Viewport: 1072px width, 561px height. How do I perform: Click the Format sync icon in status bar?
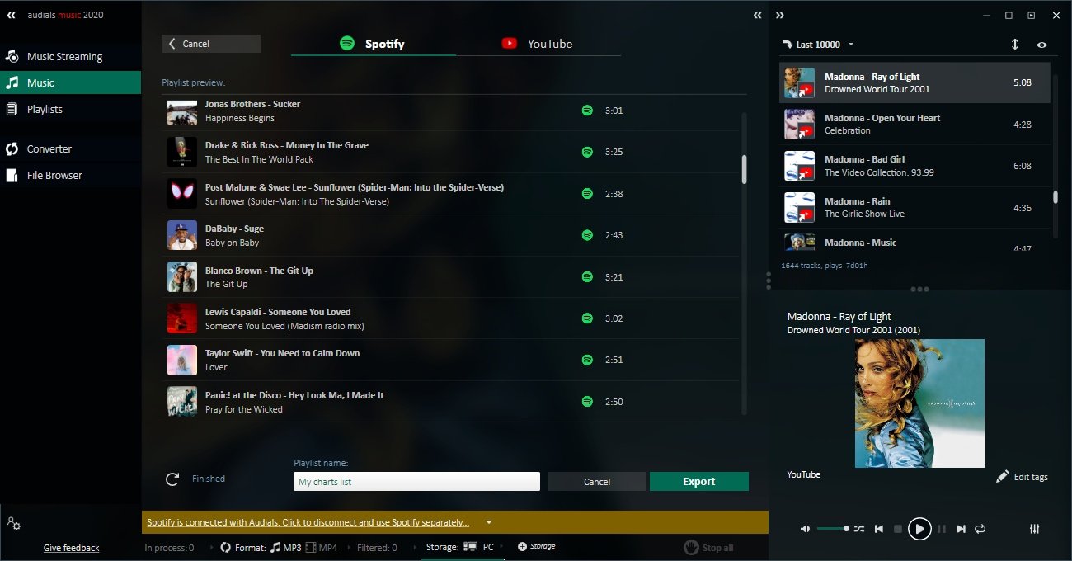click(x=225, y=548)
